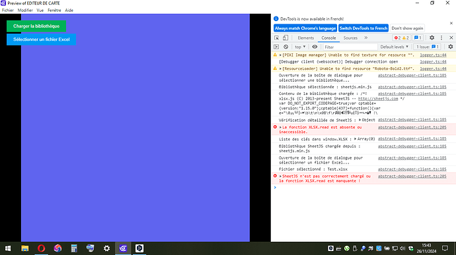456x255 pixels.
Task: Expand the SheetJS n'est pas correctement chargé error
Action: point(280,177)
